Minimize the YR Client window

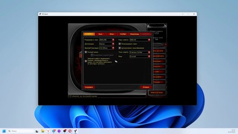click(x=183, y=14)
